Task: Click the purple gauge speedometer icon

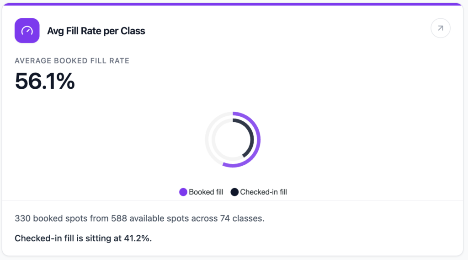Action: [x=27, y=31]
